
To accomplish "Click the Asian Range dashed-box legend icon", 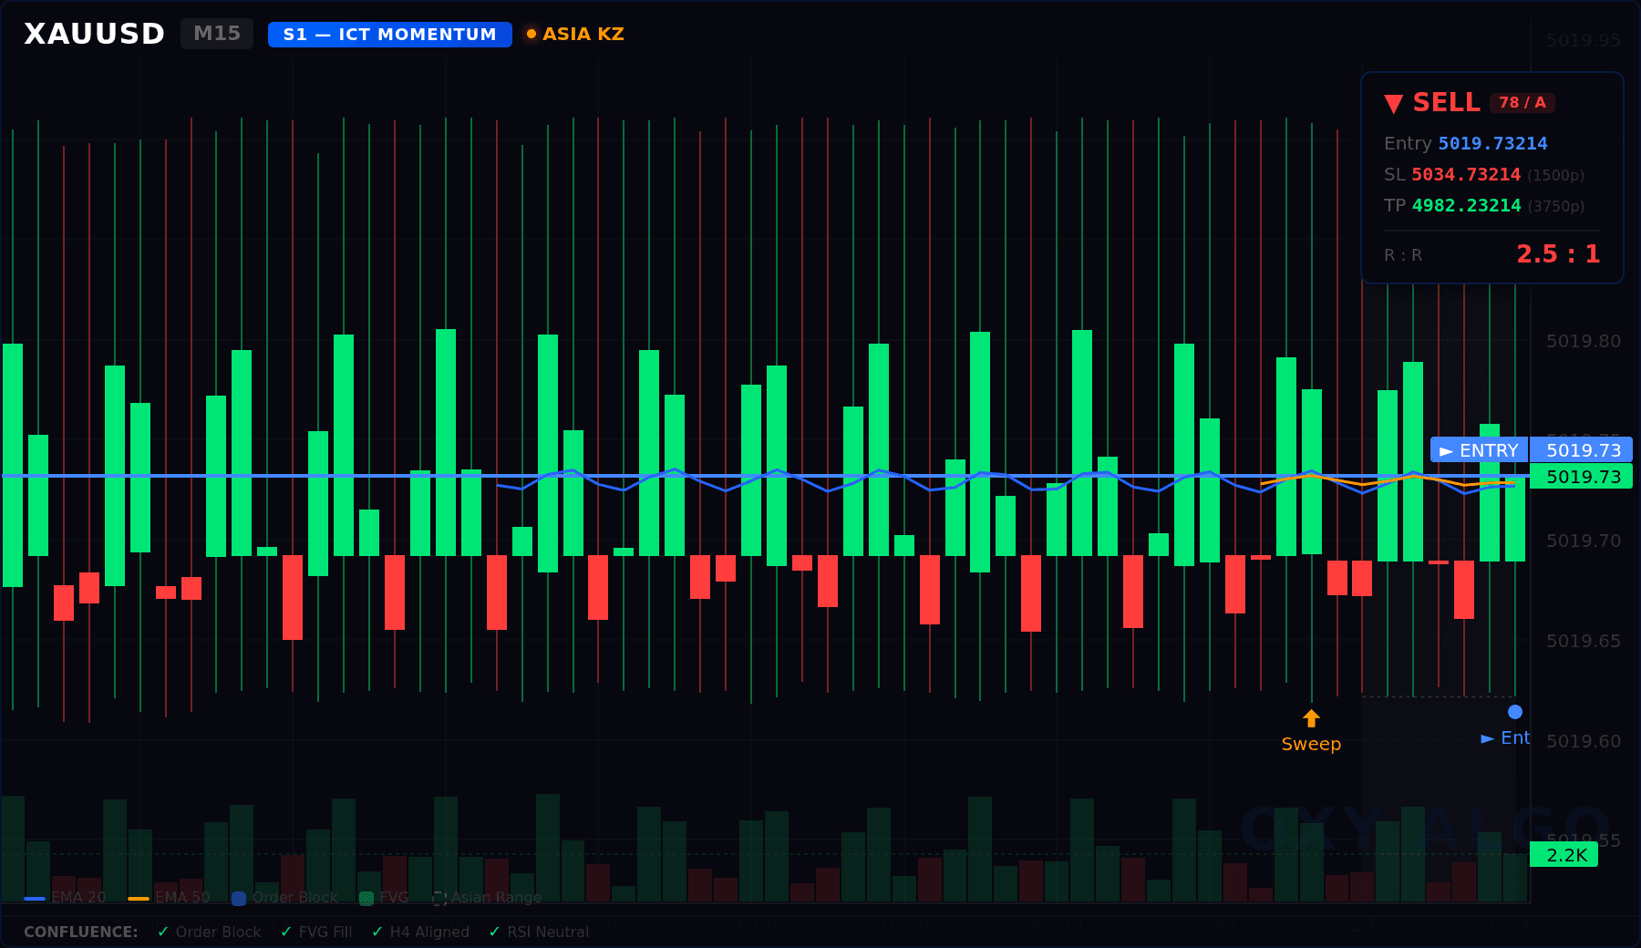I will pos(439,897).
